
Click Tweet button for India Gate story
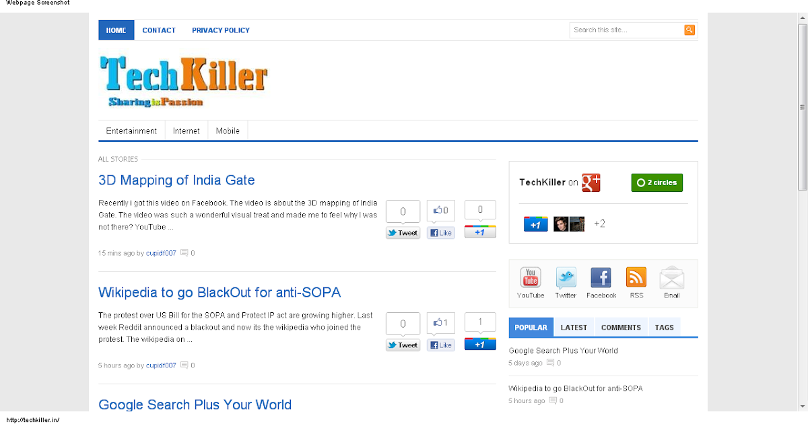tap(403, 233)
